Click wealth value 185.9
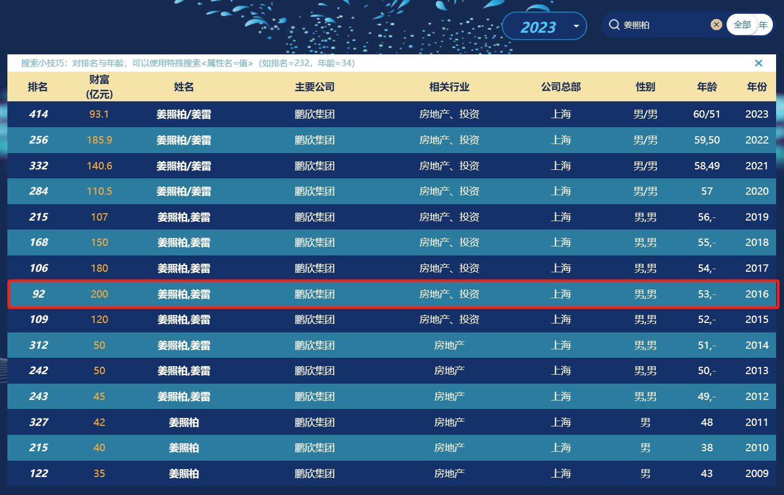This screenshot has height=495, width=784. [x=99, y=140]
